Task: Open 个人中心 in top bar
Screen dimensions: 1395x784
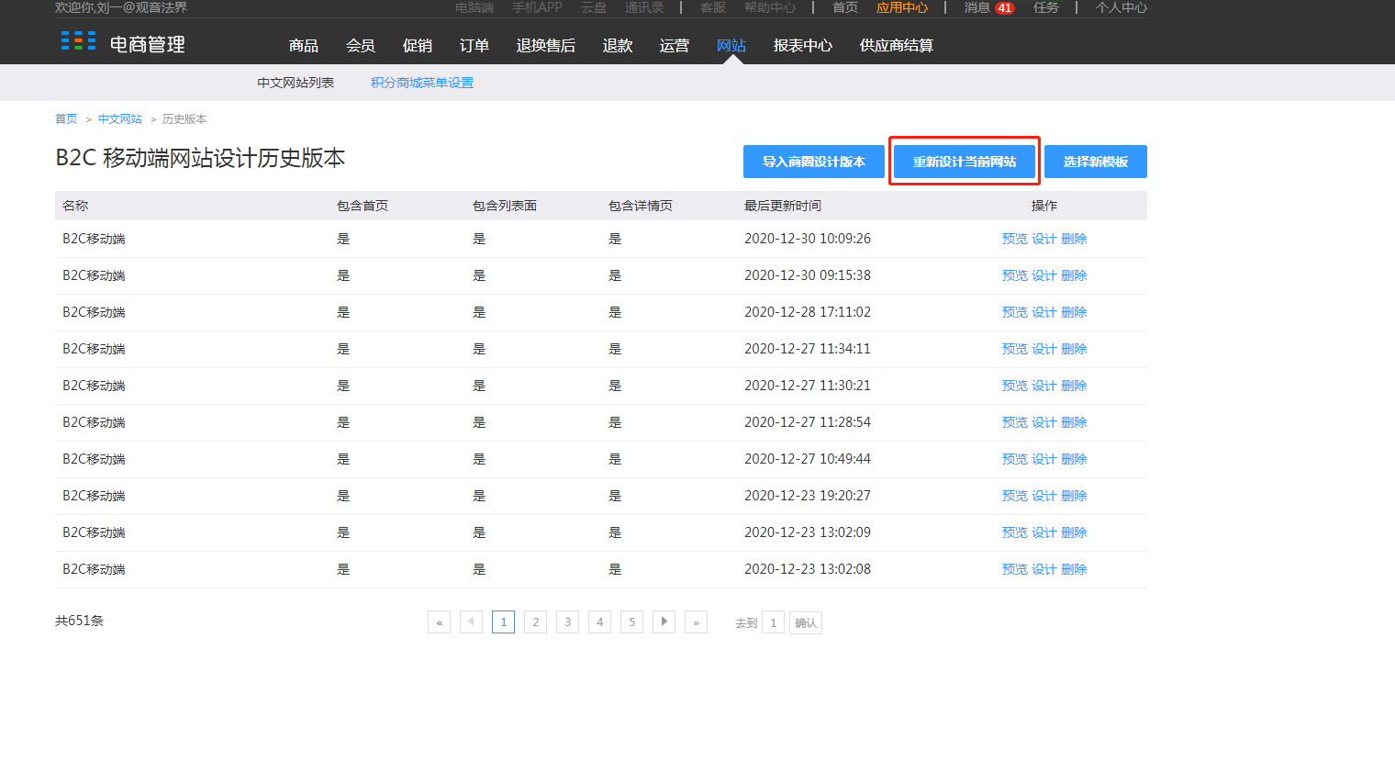Action: point(1122,7)
